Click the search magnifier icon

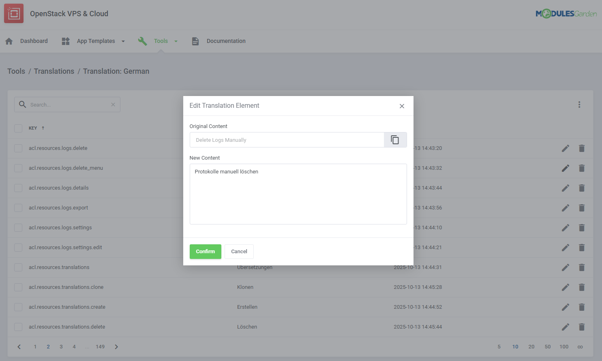pos(22,104)
